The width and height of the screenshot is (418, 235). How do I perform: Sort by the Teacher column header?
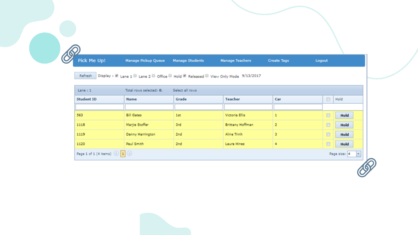tap(233, 99)
